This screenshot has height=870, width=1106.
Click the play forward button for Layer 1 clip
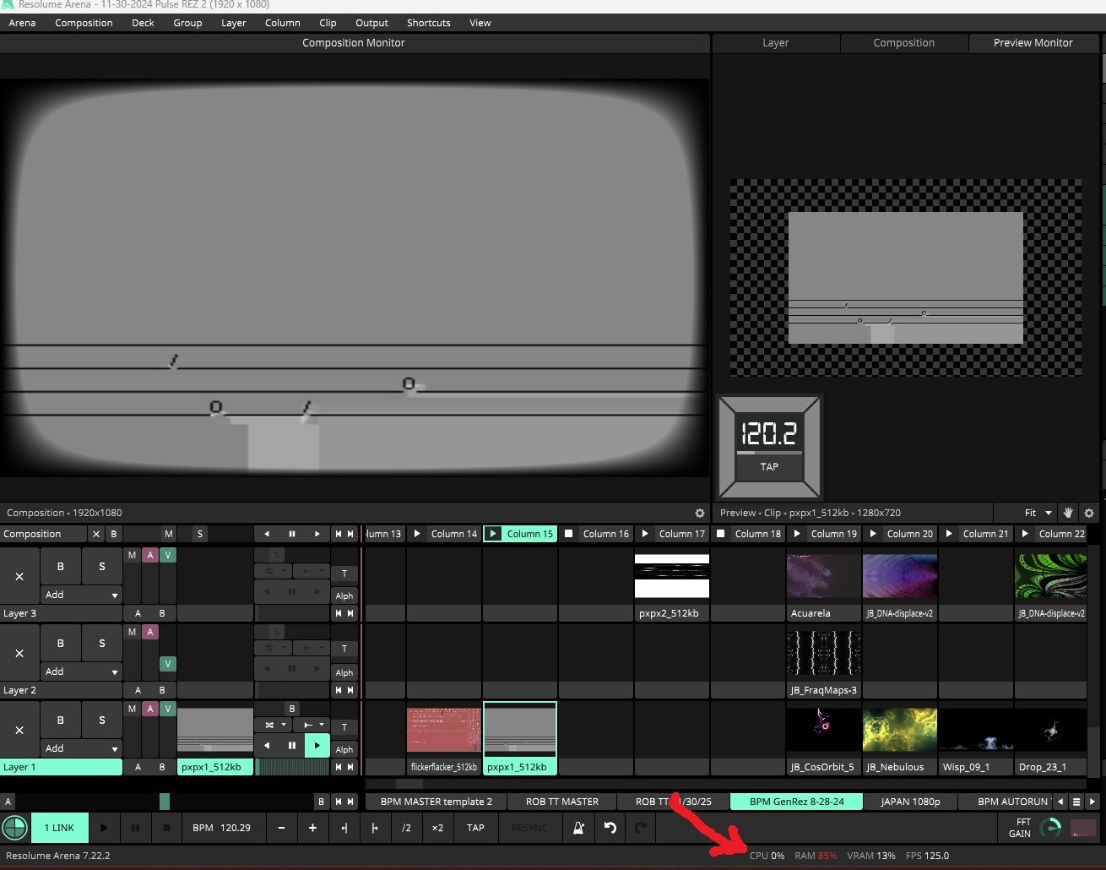click(x=317, y=745)
